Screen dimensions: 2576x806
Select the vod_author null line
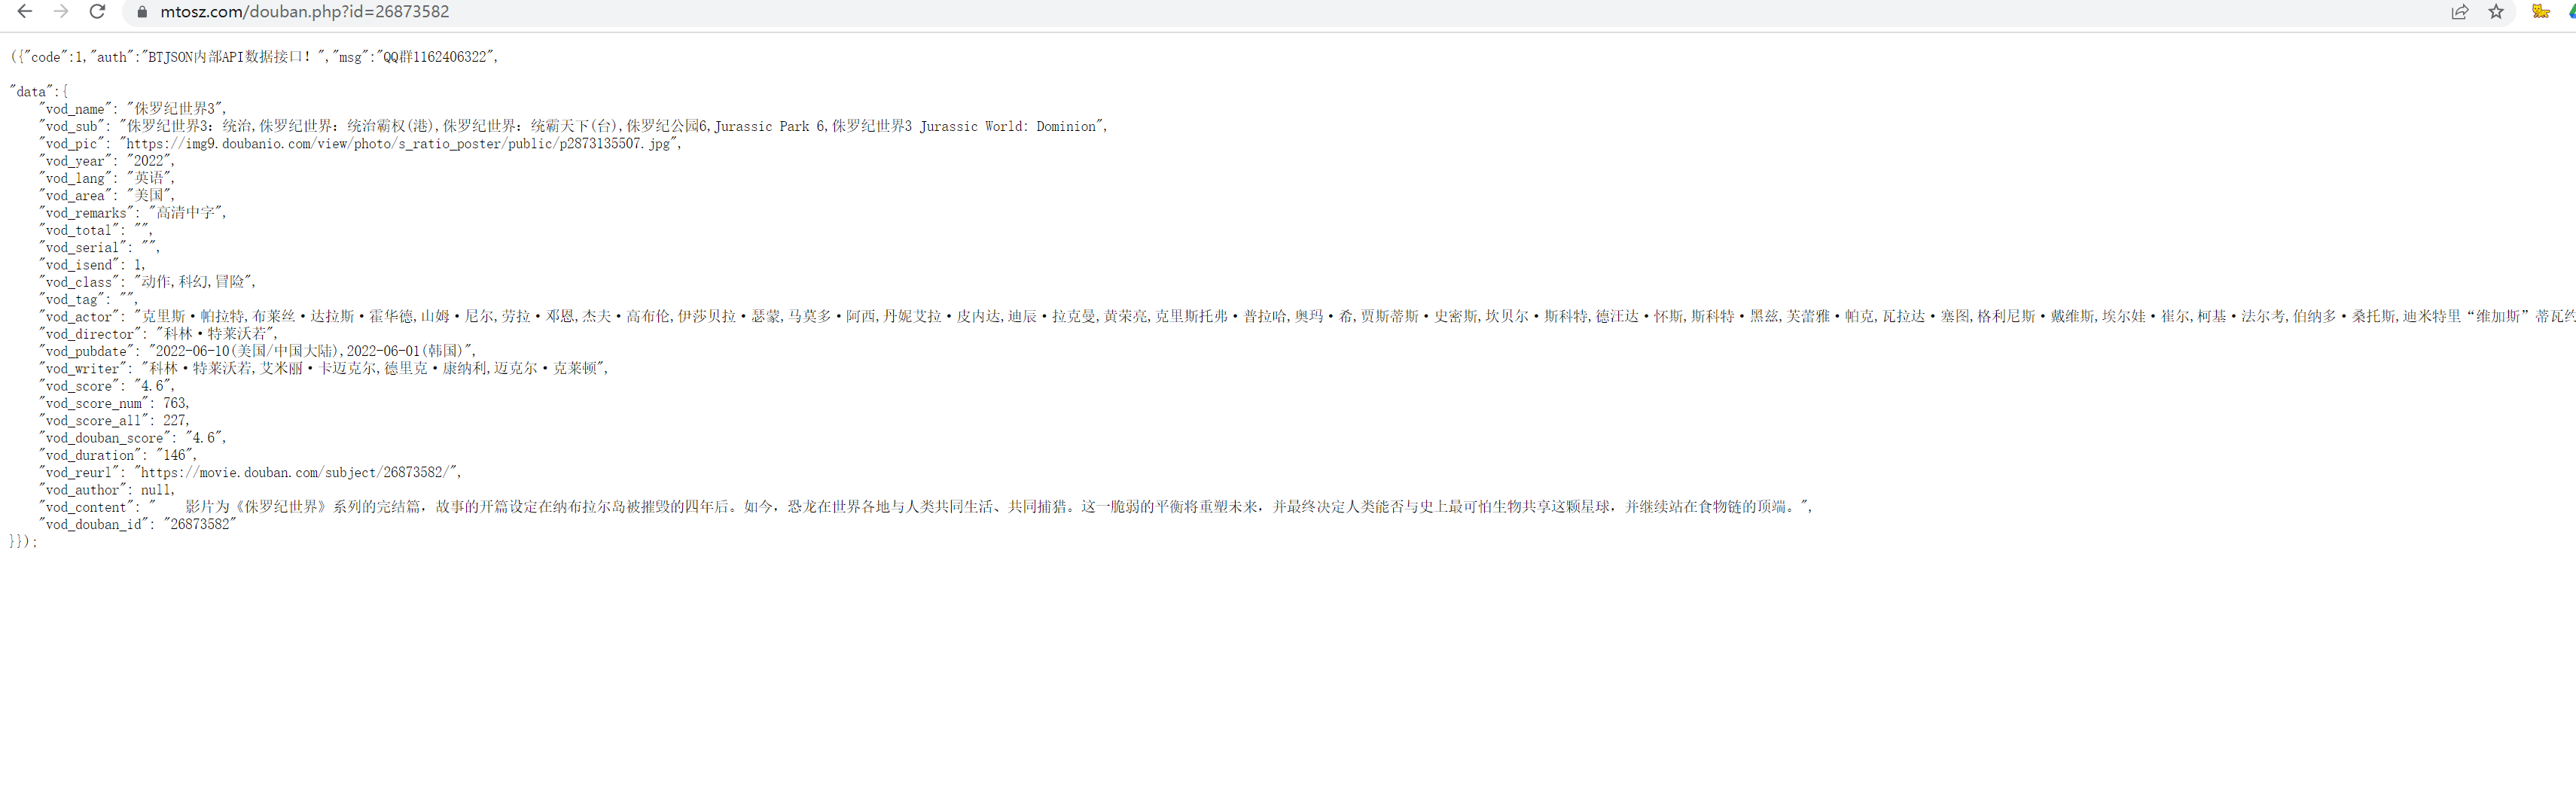click(x=107, y=490)
